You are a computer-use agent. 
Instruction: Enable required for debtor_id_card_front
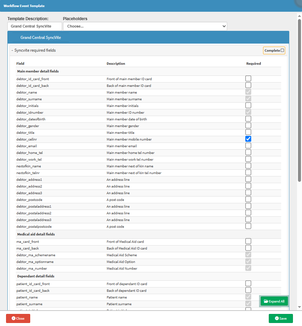click(248, 78)
